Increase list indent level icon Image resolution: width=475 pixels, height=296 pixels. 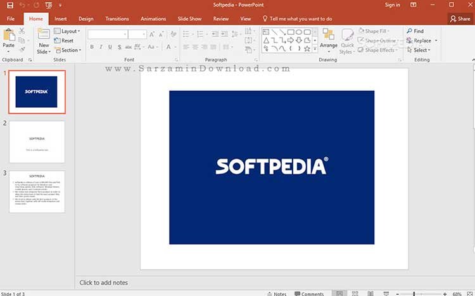coord(224,34)
